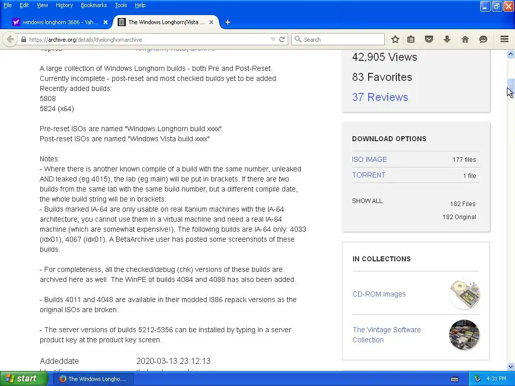The height and width of the screenshot is (386, 515).
Task: Open the CD-ROM Images collection link
Action: pos(379,294)
